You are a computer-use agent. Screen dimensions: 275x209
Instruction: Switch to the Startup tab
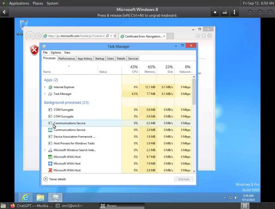click(100, 59)
